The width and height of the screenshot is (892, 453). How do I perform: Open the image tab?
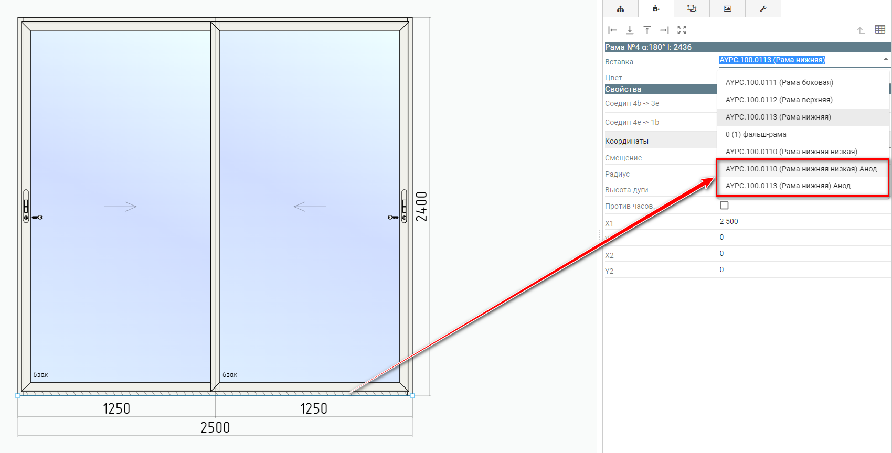pyautogui.click(x=727, y=8)
